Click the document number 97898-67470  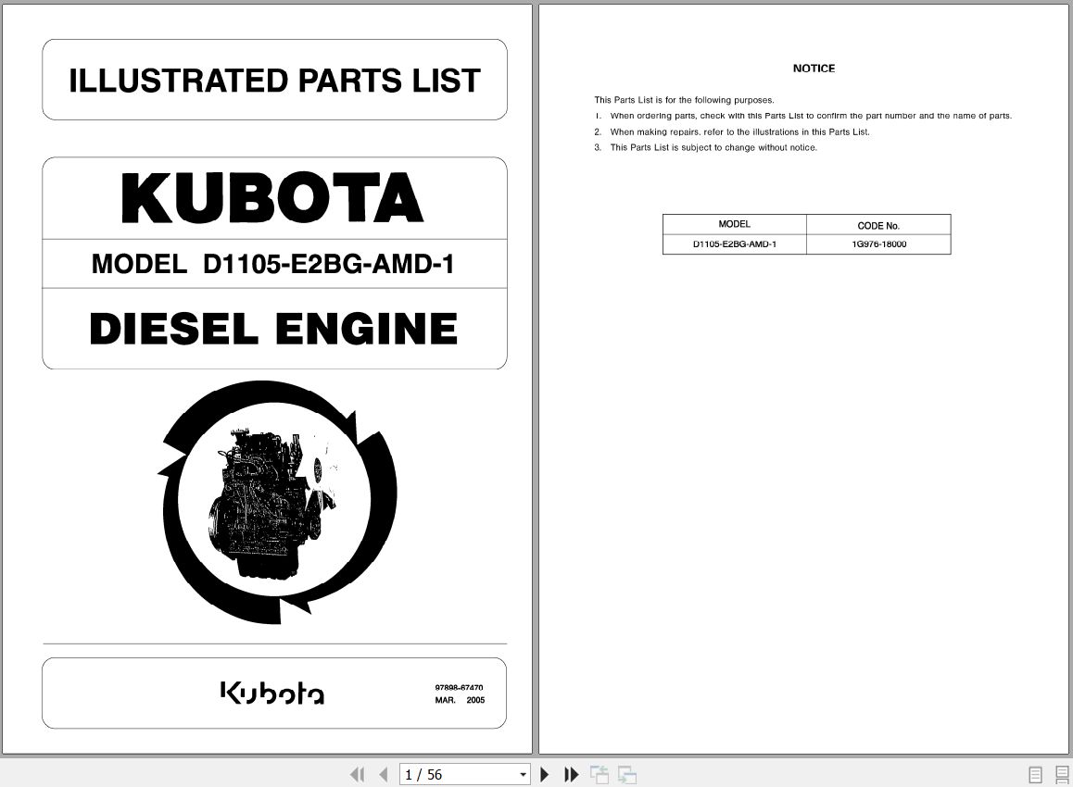[x=460, y=687]
